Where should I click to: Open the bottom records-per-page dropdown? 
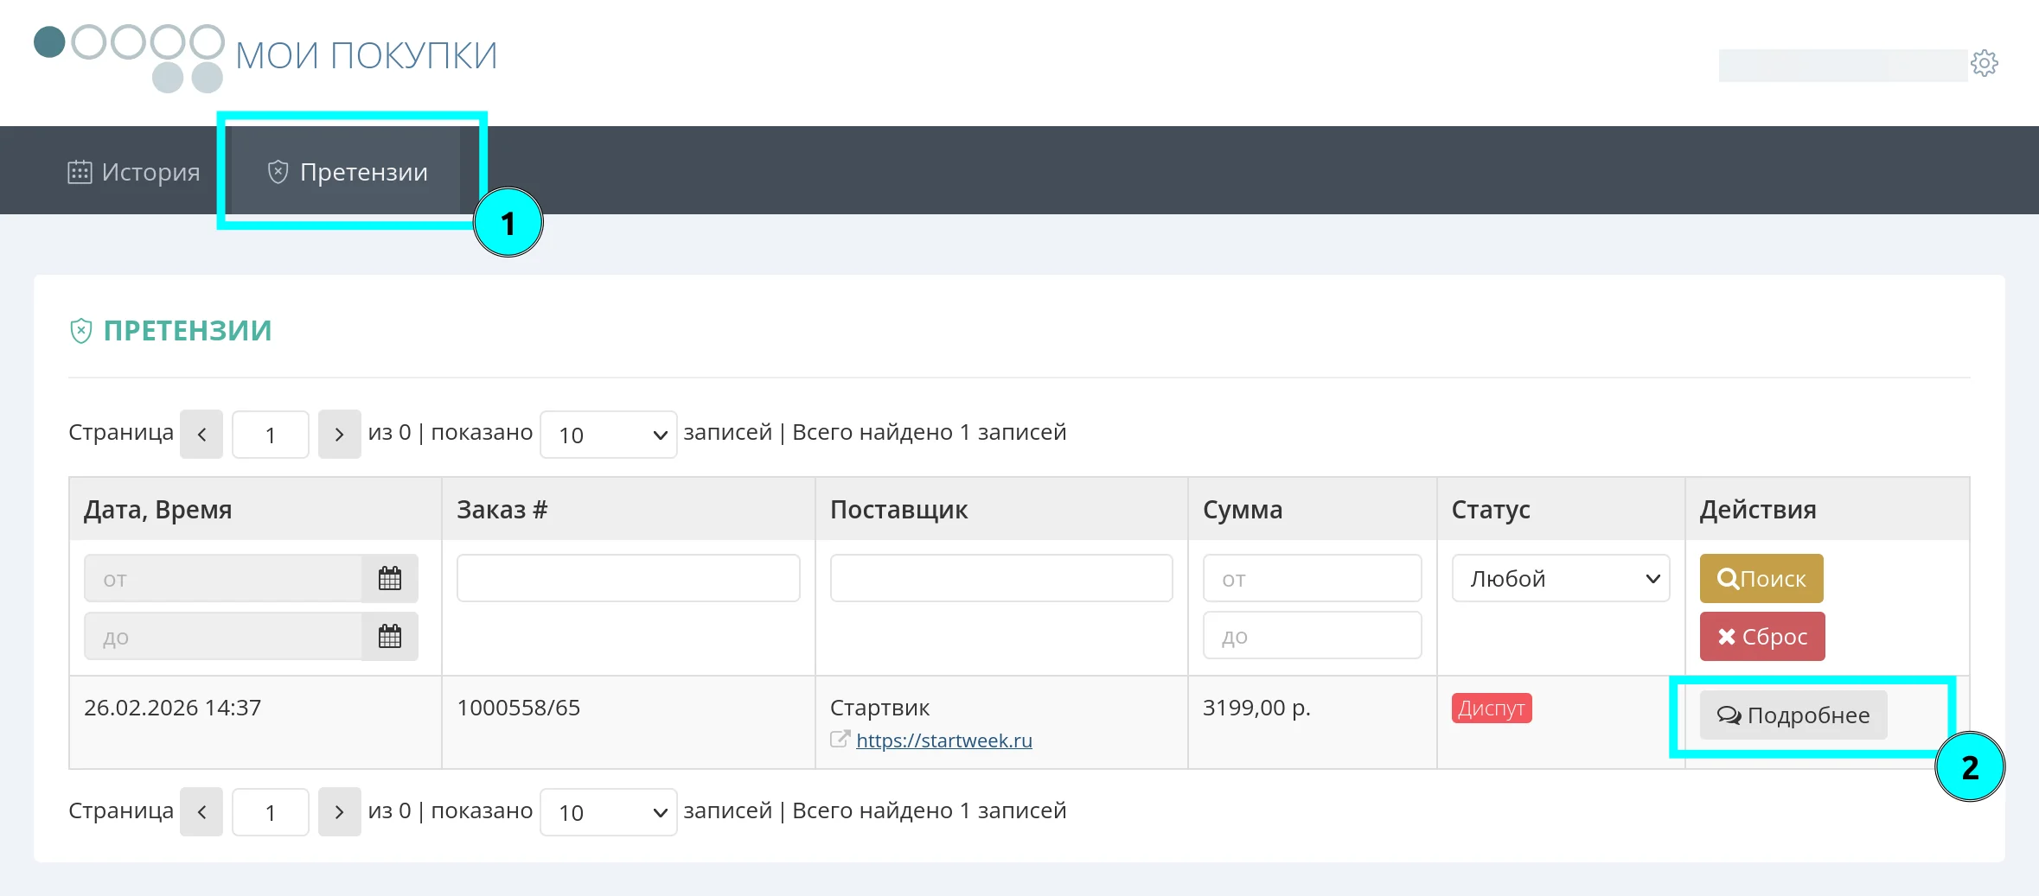tap(608, 812)
